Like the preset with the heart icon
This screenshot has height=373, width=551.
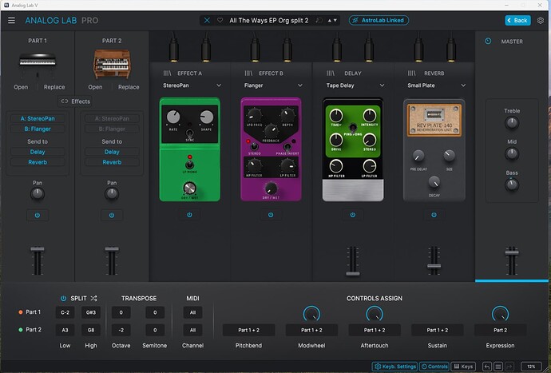(220, 20)
